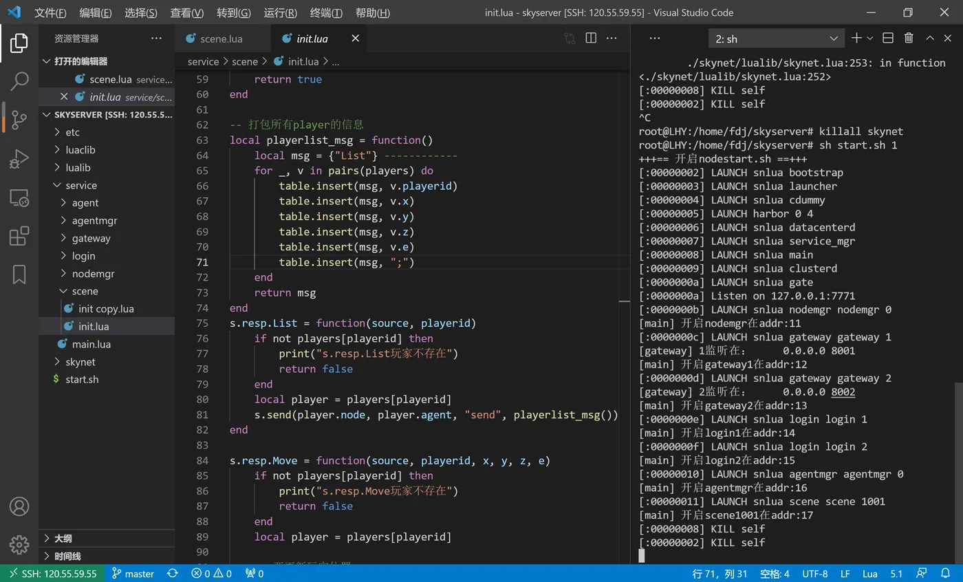Screen dimensions: 963x582
Task: Open the editor more actions ellipsis
Action: coord(612,39)
